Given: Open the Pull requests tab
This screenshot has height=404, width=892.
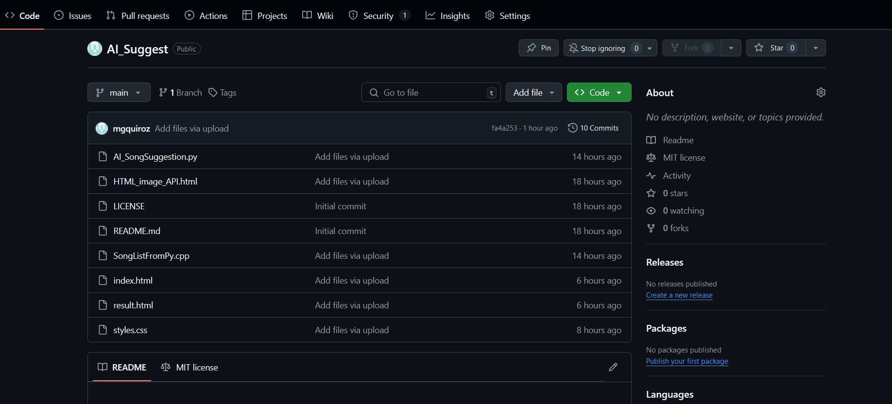Looking at the screenshot, I should pyautogui.click(x=138, y=16).
